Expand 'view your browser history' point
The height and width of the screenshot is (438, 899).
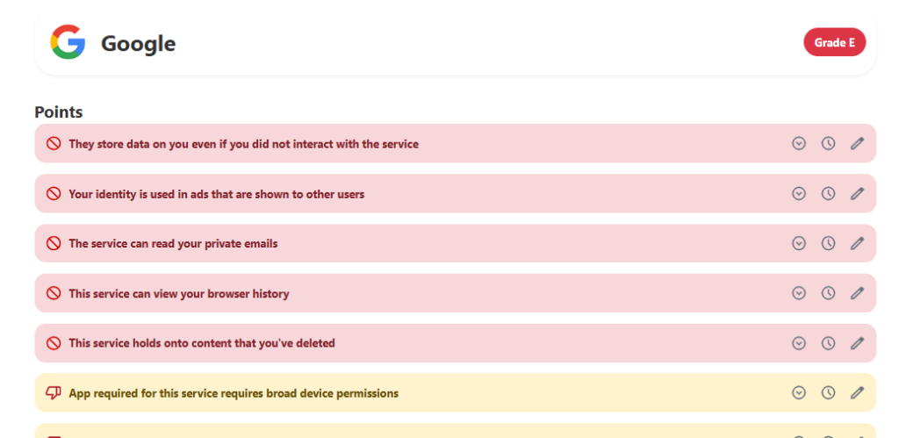799,293
